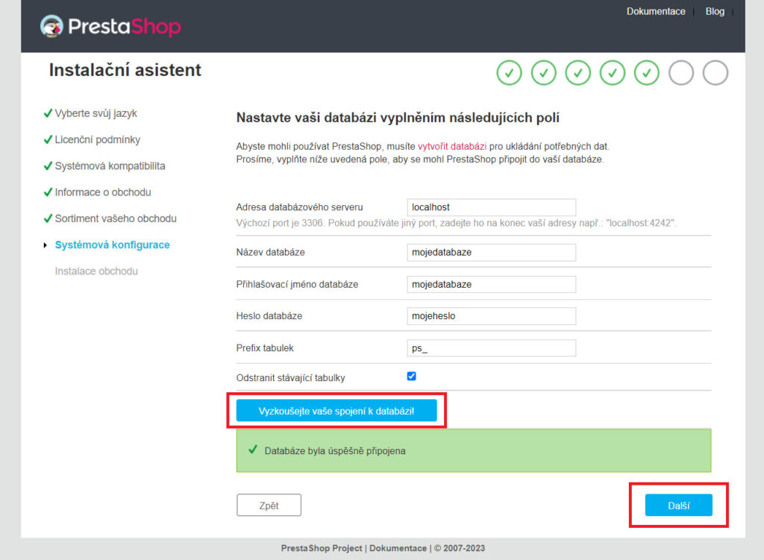
Task: Select Licenční podmínky step in sidebar
Action: (x=98, y=139)
